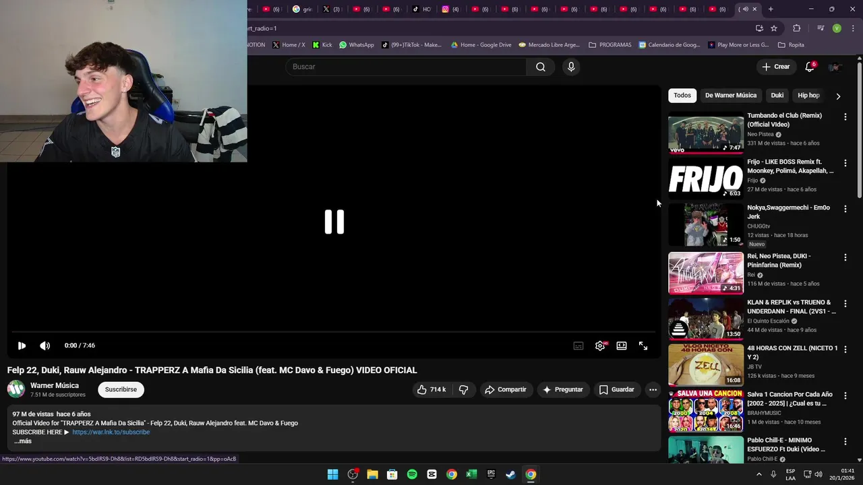This screenshot has width=863, height=485.
Task: Open Epic Games launcher from taskbar
Action: click(x=492, y=474)
